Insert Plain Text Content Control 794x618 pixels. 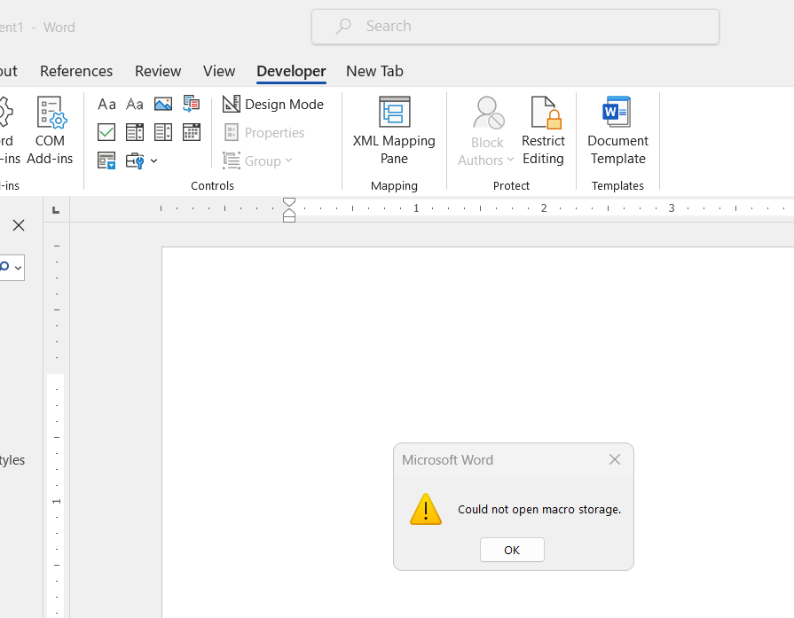[135, 105]
